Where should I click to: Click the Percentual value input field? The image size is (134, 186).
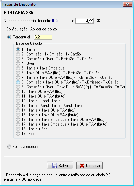click(x=43, y=37)
